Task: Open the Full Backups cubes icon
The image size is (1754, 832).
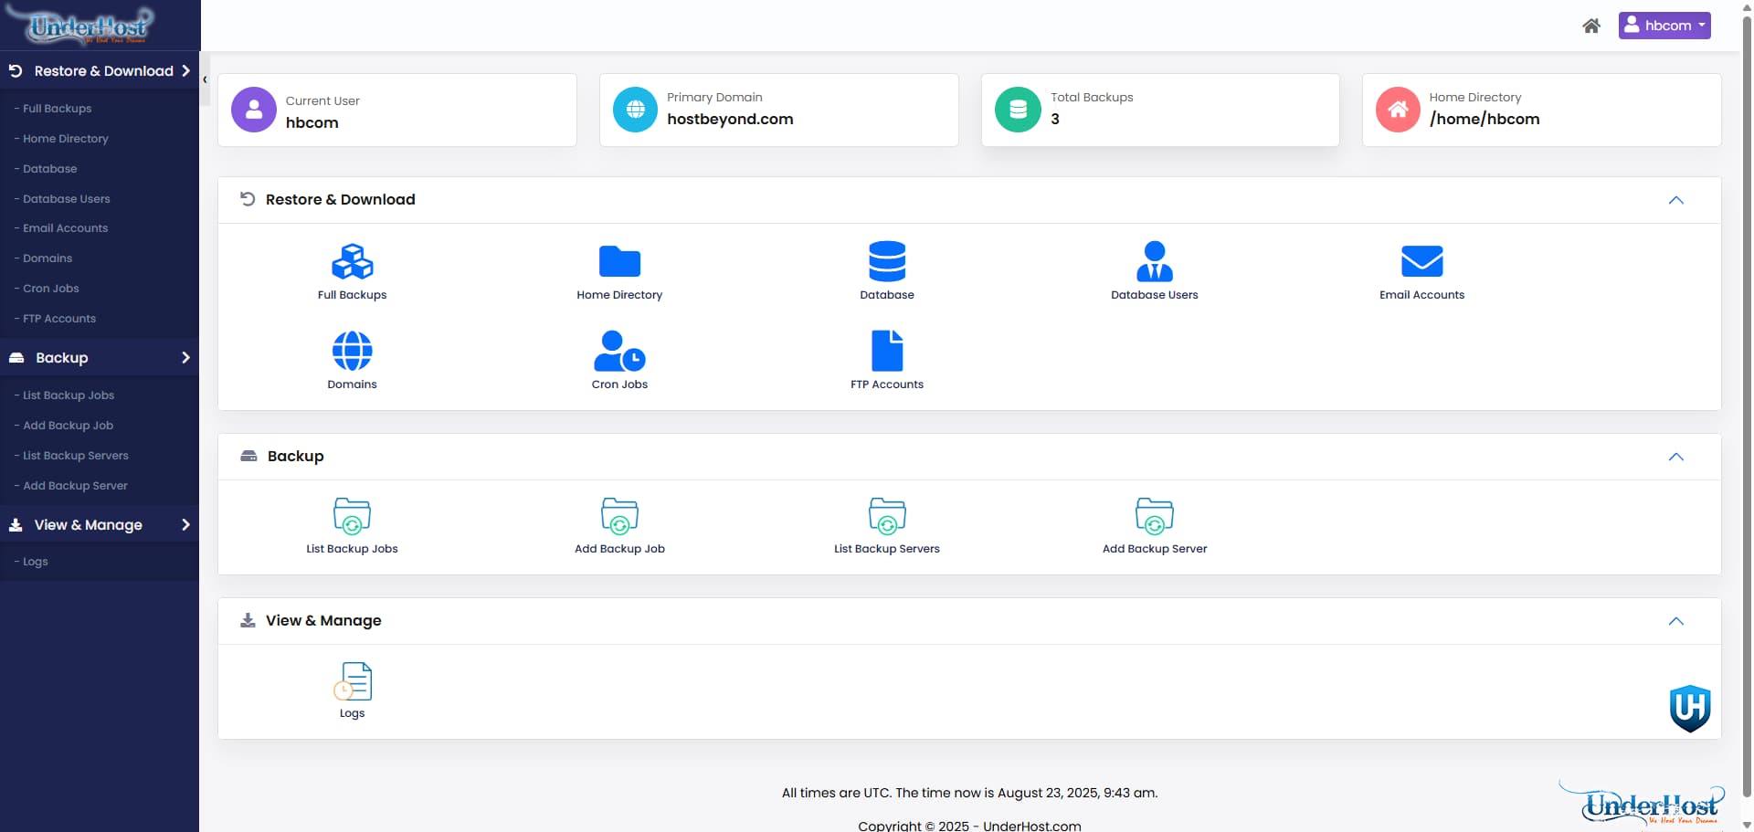Action: [x=352, y=262]
